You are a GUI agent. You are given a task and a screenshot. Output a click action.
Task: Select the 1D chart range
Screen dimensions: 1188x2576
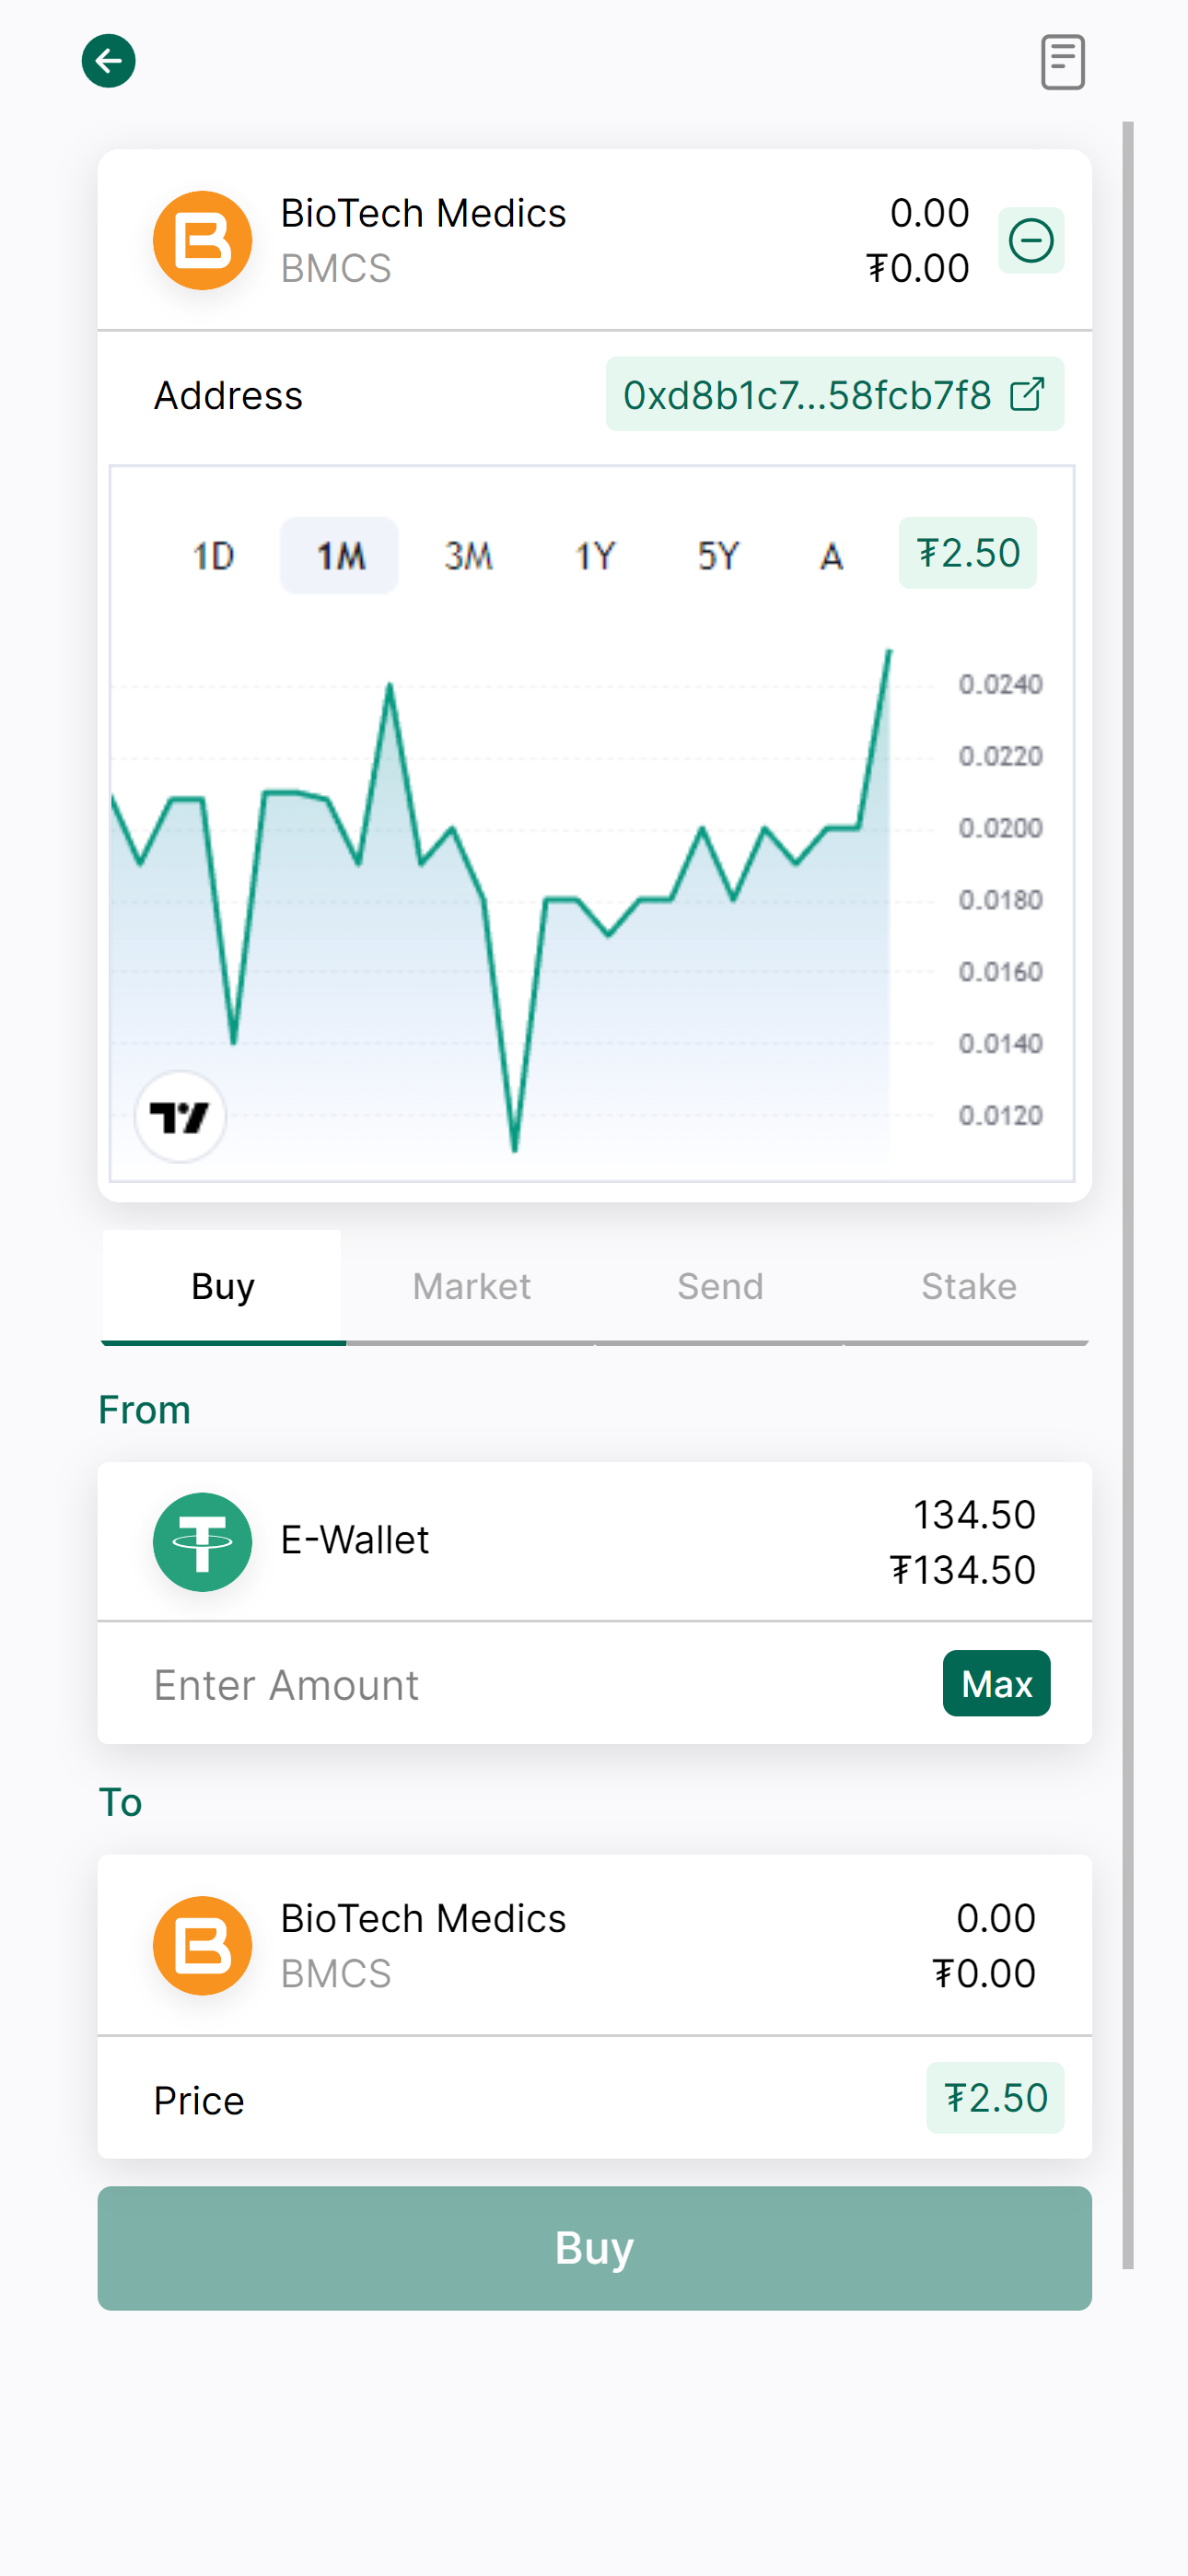tap(213, 555)
